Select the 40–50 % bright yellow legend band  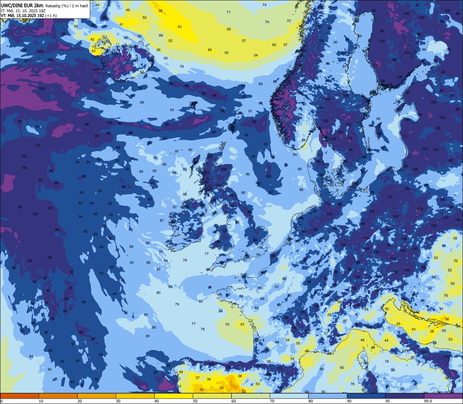[x=174, y=396]
